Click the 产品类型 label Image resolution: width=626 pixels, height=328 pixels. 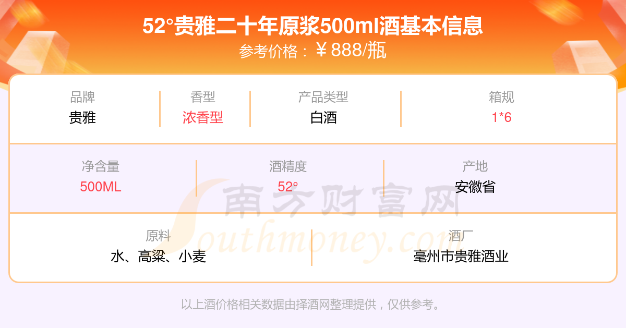[323, 97]
